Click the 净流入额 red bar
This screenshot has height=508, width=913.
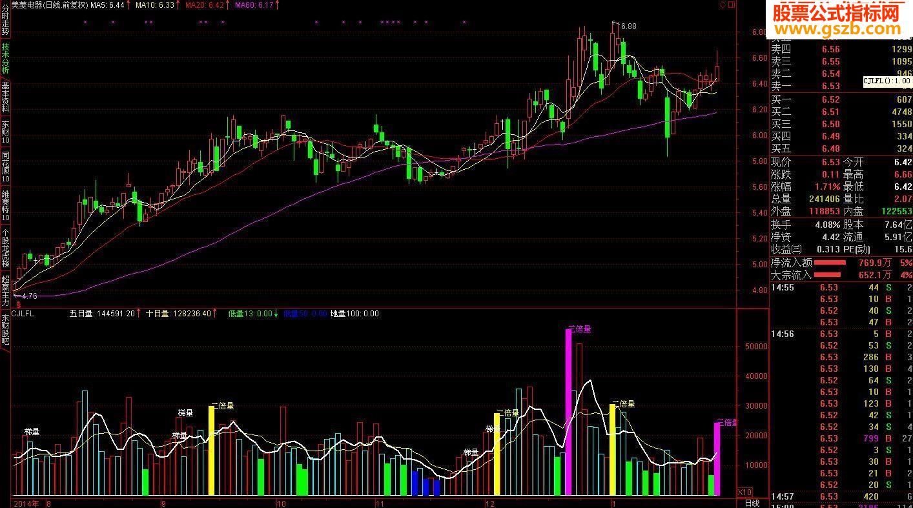tap(830, 263)
